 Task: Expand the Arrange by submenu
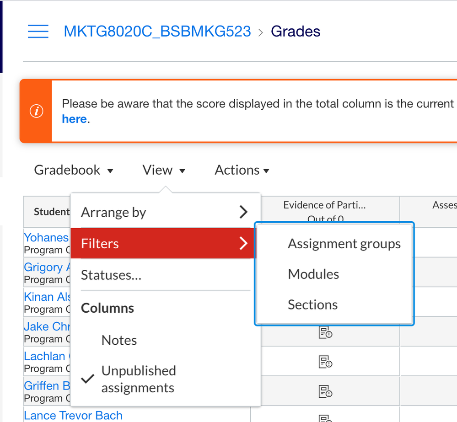click(165, 212)
